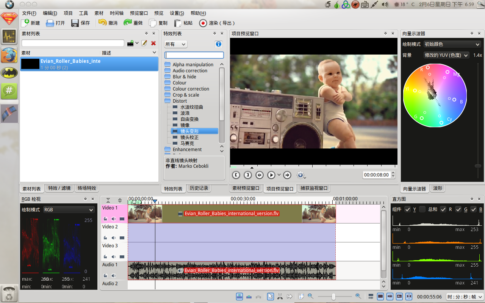This screenshot has height=303, width=485.
Task: Click the add clip icon in 素材列表
Action: 131,44
